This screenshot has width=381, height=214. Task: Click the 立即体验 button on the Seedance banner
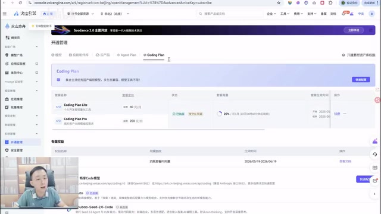pyautogui.click(x=354, y=30)
